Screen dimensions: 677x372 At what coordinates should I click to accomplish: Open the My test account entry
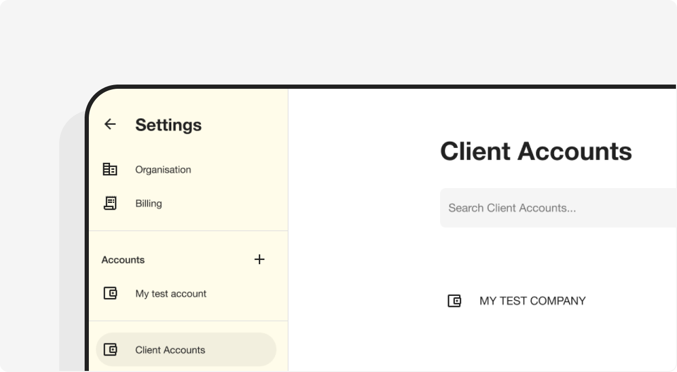point(171,293)
